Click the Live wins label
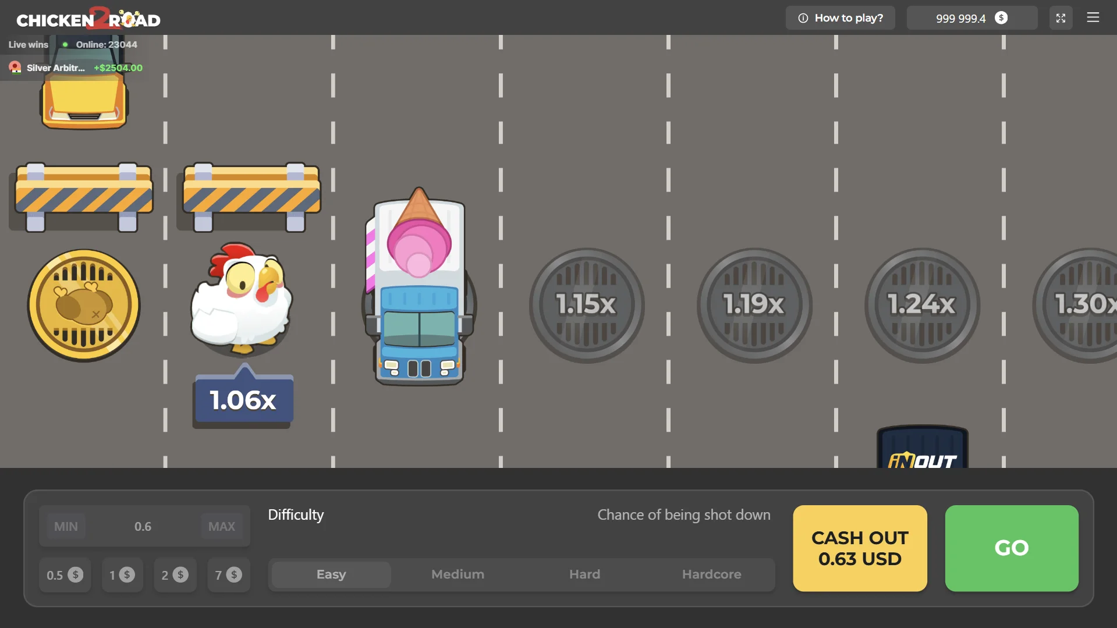 [29, 45]
